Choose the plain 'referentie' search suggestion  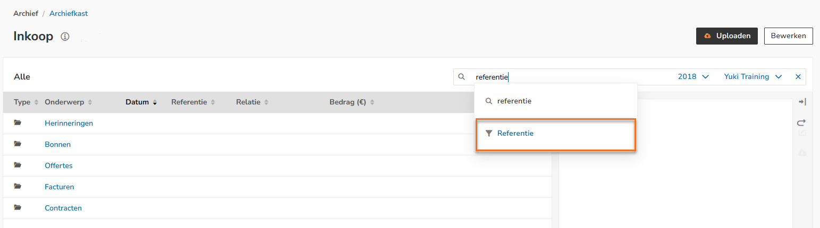[x=514, y=101]
